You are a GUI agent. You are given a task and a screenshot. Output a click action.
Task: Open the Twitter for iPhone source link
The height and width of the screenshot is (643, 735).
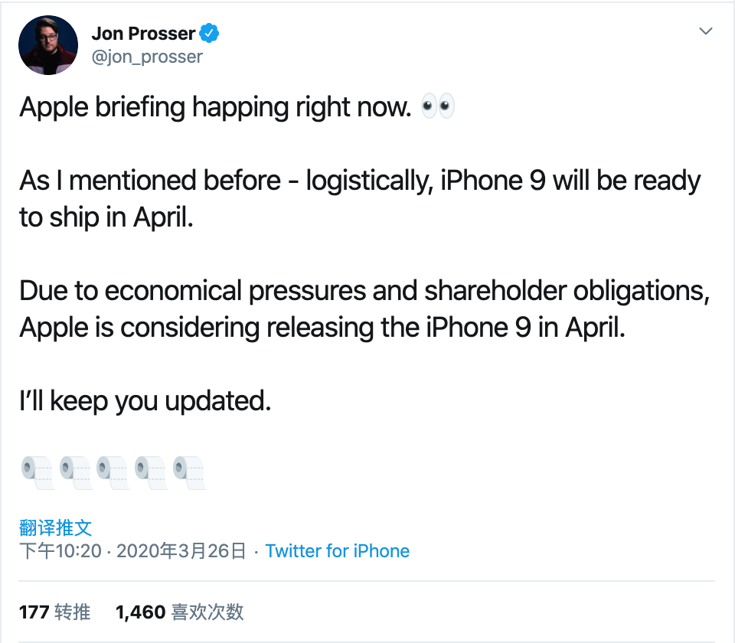338,551
